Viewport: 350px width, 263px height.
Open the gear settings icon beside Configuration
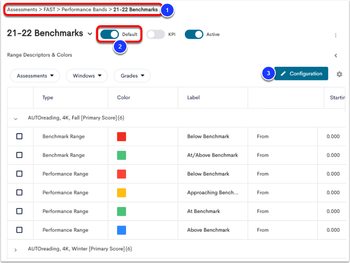tap(339, 74)
